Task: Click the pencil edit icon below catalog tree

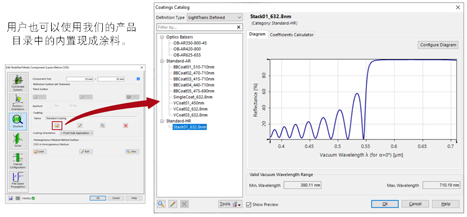Action: (x=173, y=204)
